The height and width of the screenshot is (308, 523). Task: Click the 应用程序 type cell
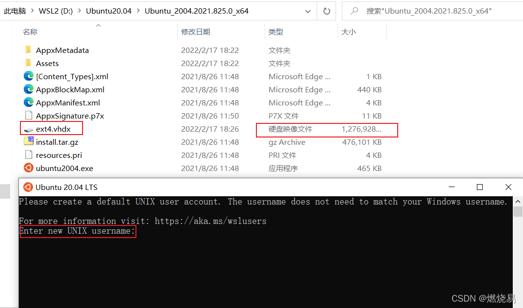[x=283, y=168]
